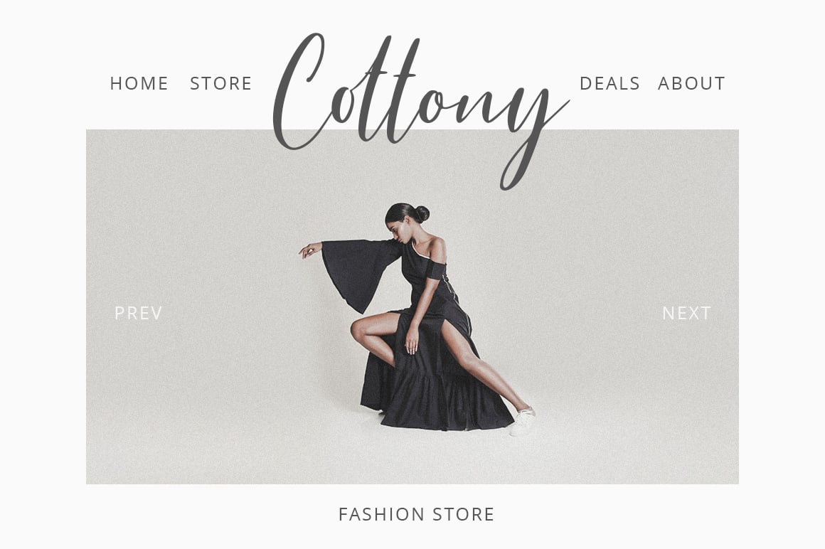825x549 pixels.
Task: Click the Cottony script logo
Action: 420,110
